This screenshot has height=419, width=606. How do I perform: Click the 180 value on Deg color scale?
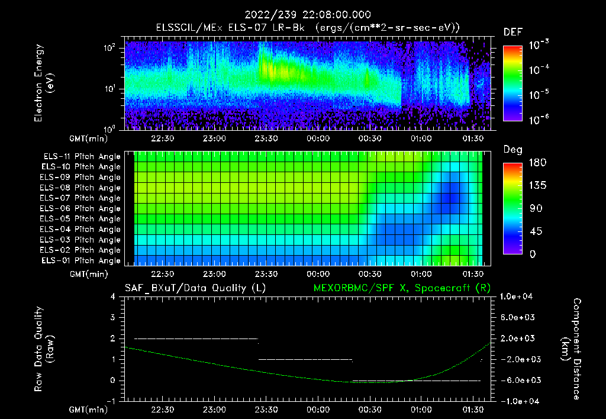pyautogui.click(x=538, y=163)
